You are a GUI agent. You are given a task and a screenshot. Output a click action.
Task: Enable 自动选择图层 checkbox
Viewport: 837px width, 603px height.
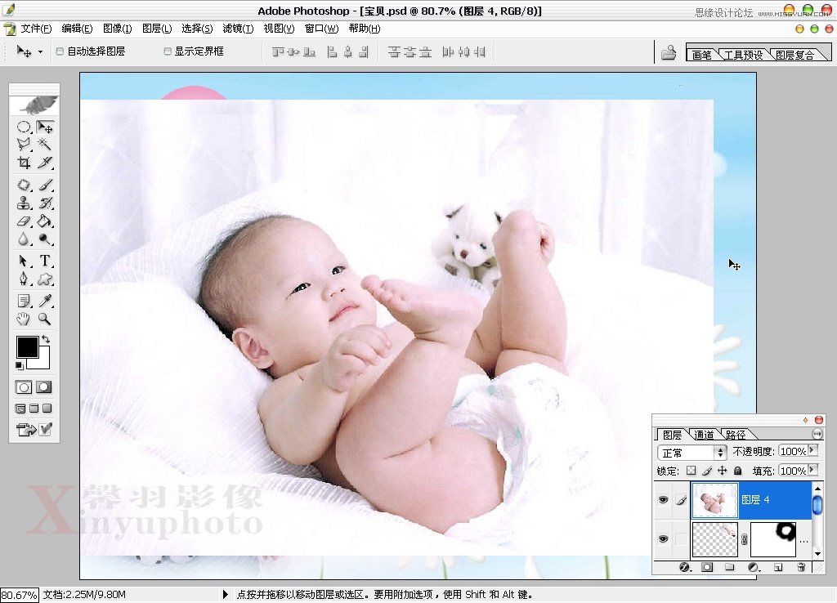(x=60, y=51)
